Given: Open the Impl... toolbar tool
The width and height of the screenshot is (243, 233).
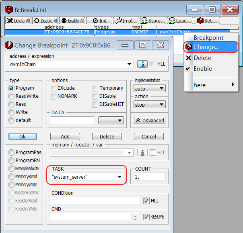Looking at the screenshot, I should 126,21.
